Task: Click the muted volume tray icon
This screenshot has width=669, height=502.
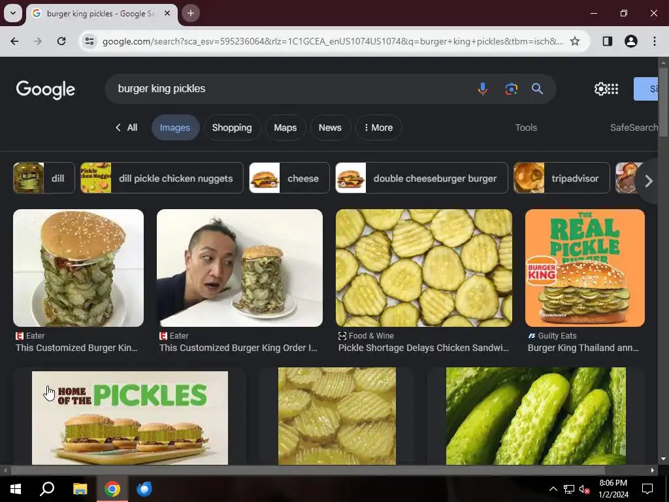Action: tap(584, 489)
